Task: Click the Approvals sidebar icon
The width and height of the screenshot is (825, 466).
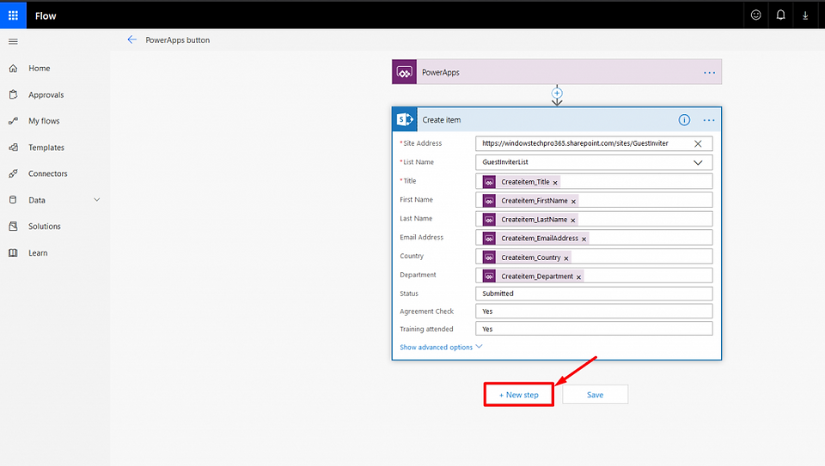Action: [13, 94]
